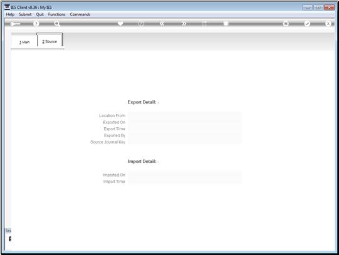Click the checkmark submit icon
The image size is (339, 255).
[x=307, y=24]
